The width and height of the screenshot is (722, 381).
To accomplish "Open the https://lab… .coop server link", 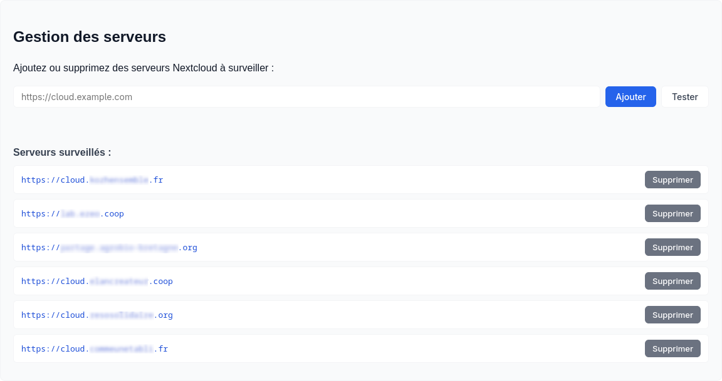I will 73,213.
